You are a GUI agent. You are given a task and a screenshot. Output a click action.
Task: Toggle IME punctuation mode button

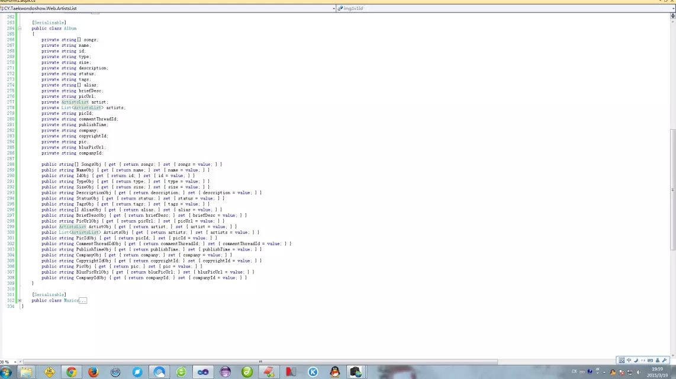click(x=643, y=361)
